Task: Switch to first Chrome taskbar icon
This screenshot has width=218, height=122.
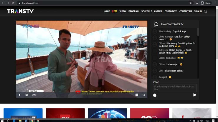Action: (32, 121)
